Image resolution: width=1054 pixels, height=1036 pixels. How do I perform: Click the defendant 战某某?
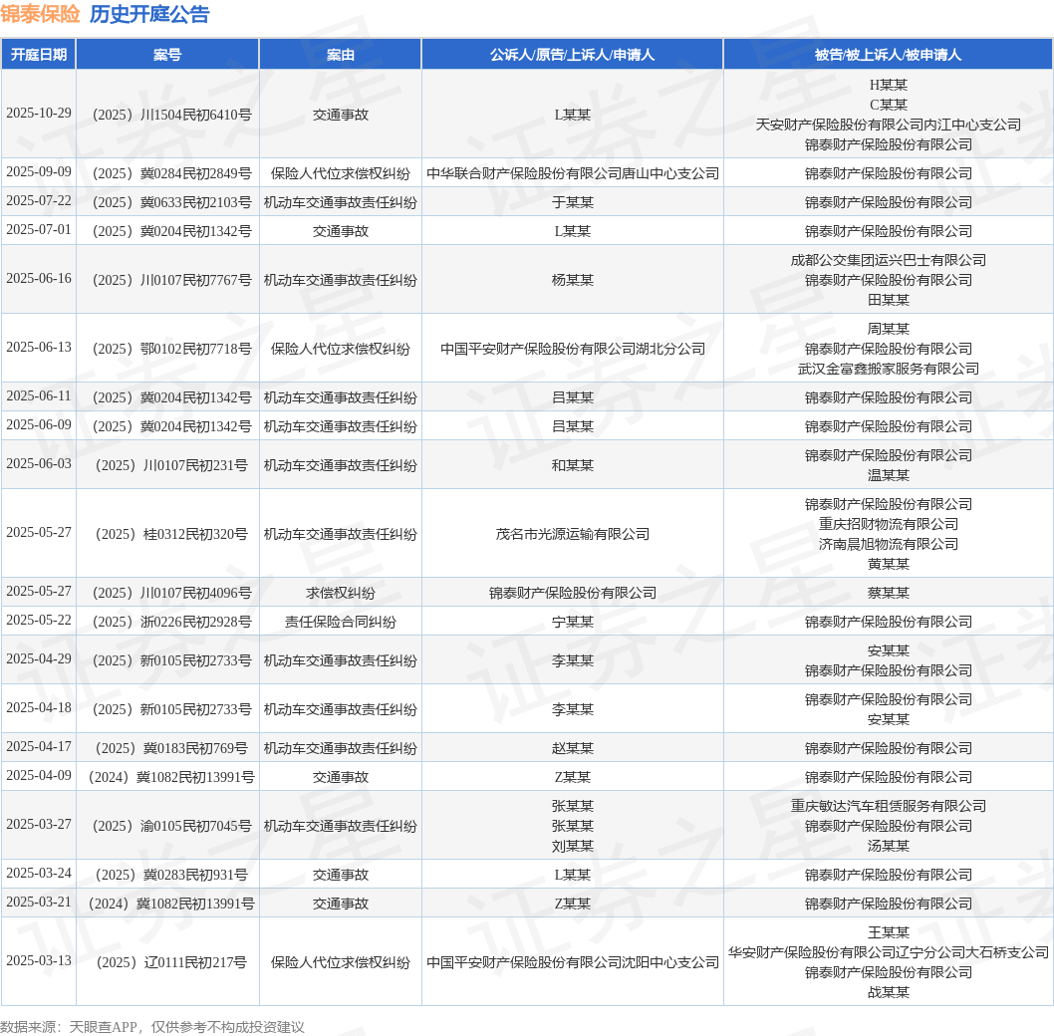click(888, 992)
